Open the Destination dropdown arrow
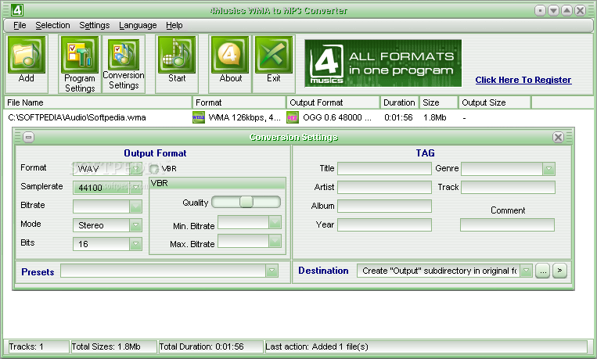597x359 pixels. [526, 271]
